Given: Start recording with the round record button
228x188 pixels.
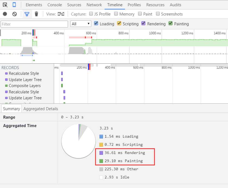Looking at the screenshot, I should click(5, 14).
